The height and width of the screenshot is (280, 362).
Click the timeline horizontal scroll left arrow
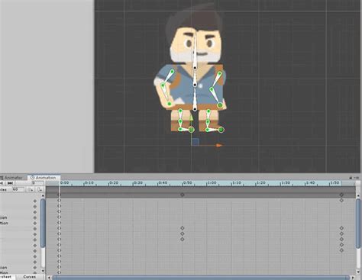click(49, 278)
